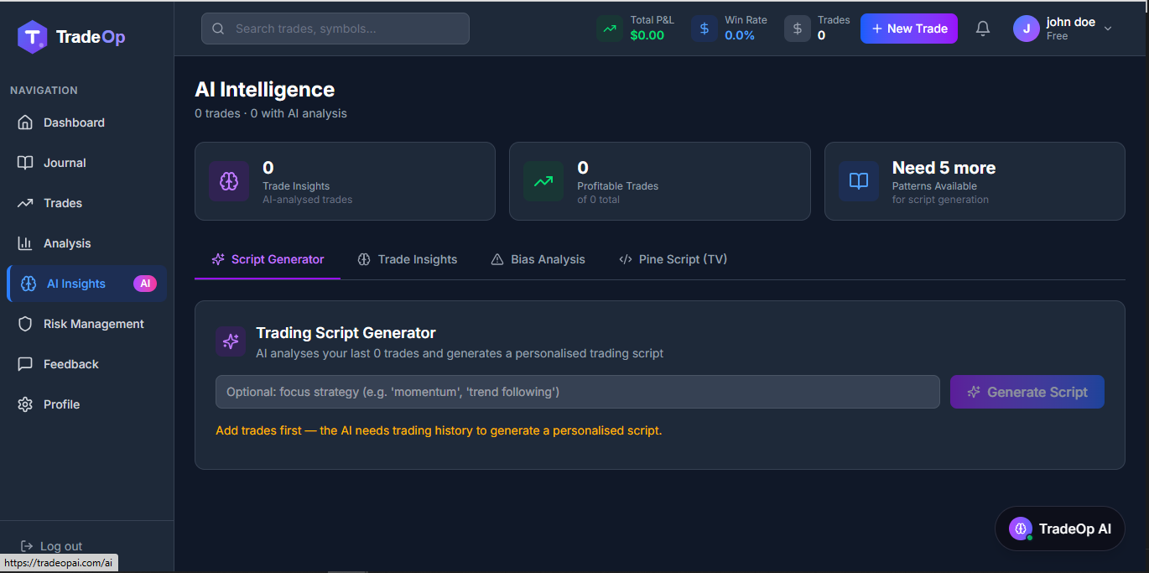Go to Risk Management in sidebar

click(86, 324)
